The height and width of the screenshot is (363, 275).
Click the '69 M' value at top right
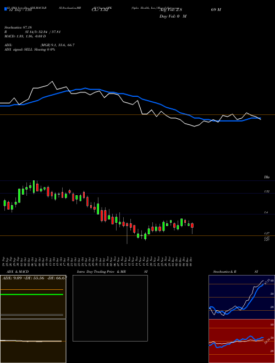click(x=216, y=10)
